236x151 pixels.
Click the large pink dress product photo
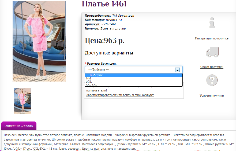pos(39,41)
